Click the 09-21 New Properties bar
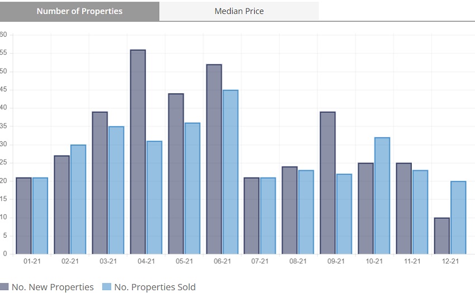 (328, 183)
